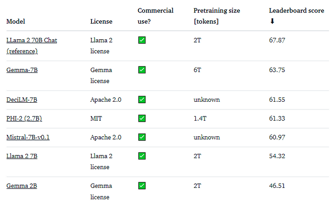Viewport: 332px width, 204px height.
Task: Click the green checkmark for DeciLM-7B
Action: click(142, 100)
